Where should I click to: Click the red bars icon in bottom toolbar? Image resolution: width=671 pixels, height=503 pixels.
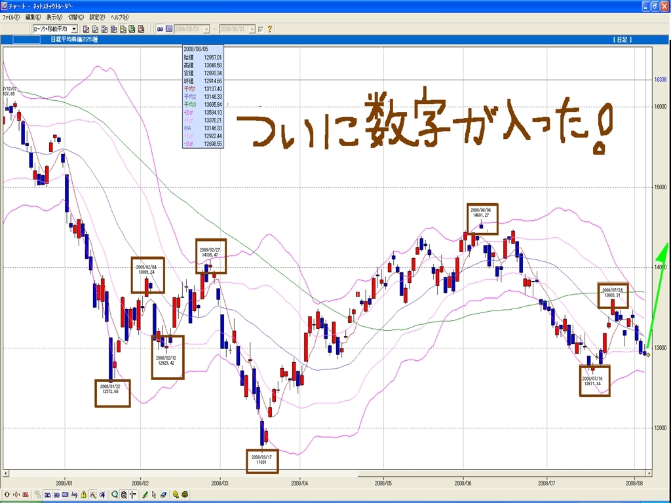coord(26,495)
